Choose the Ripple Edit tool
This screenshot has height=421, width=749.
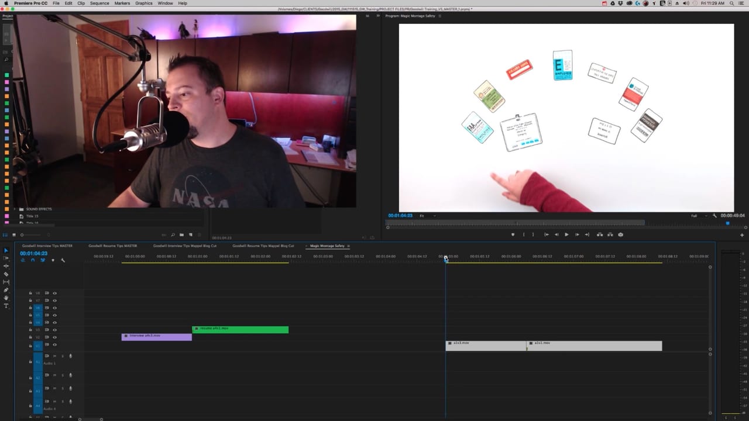(x=6, y=266)
